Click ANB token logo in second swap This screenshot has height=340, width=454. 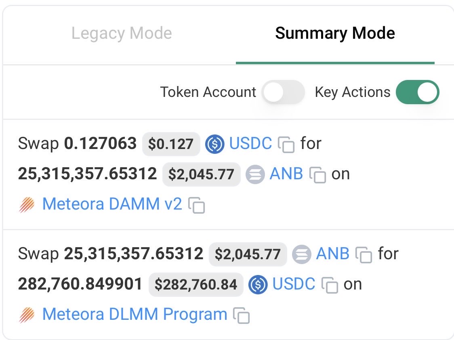pyautogui.click(x=301, y=254)
